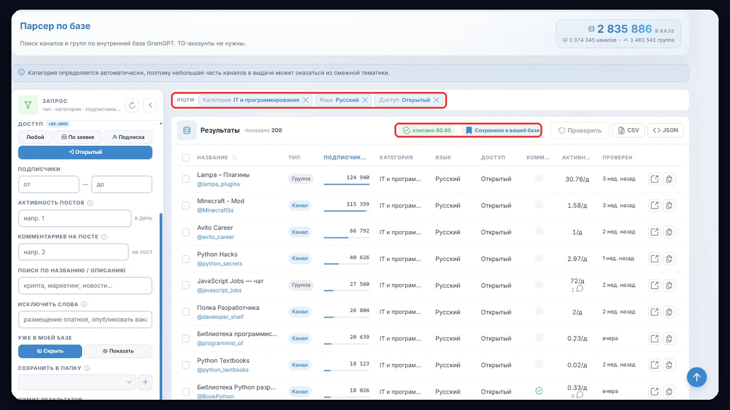This screenshot has width=730, height=410.
Task: Set access filter to Подписка
Action: (x=128, y=137)
